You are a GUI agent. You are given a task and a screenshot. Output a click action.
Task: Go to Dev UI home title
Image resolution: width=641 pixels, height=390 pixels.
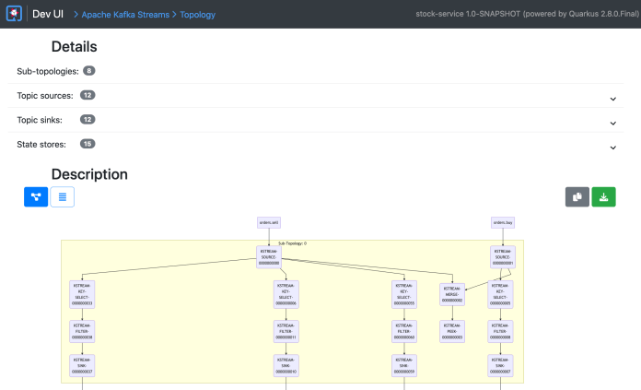[x=50, y=14]
